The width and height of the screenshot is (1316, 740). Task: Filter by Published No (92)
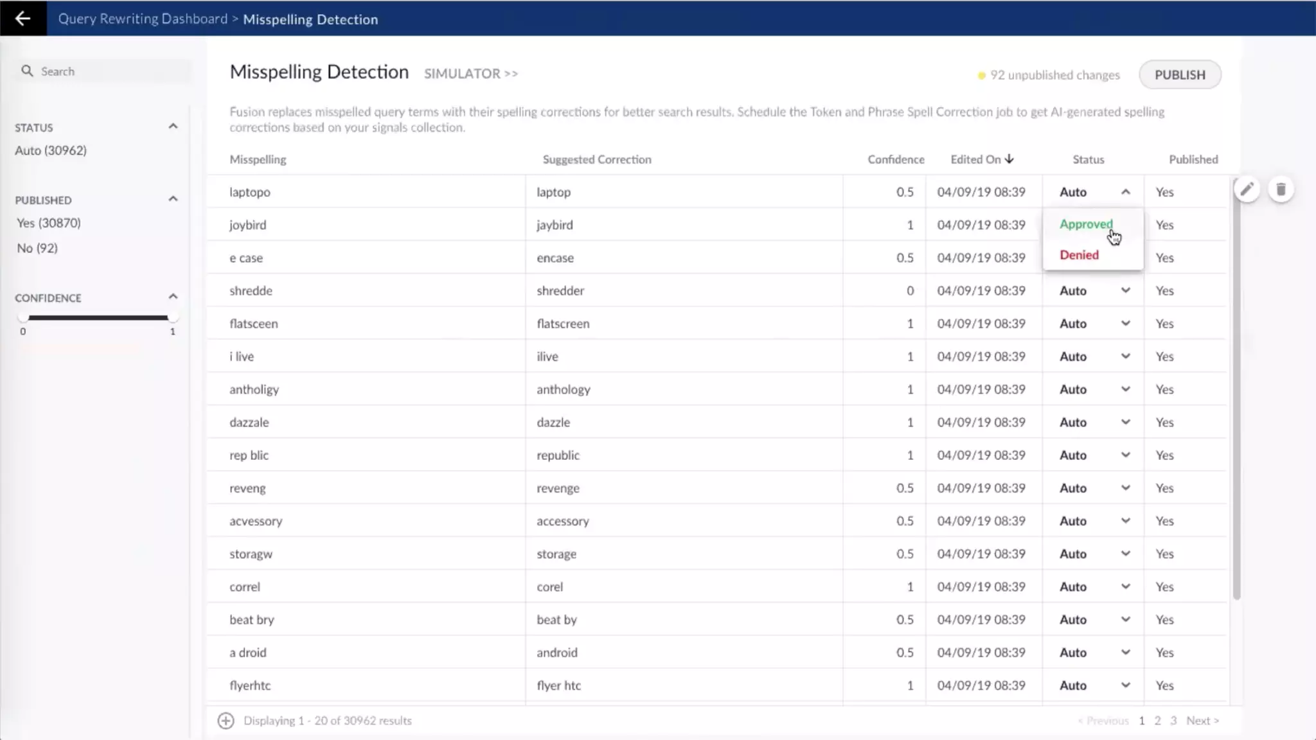(x=37, y=248)
